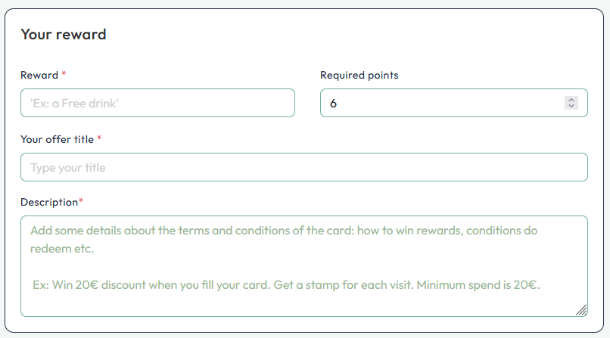Click the 'Description' label

49,202
